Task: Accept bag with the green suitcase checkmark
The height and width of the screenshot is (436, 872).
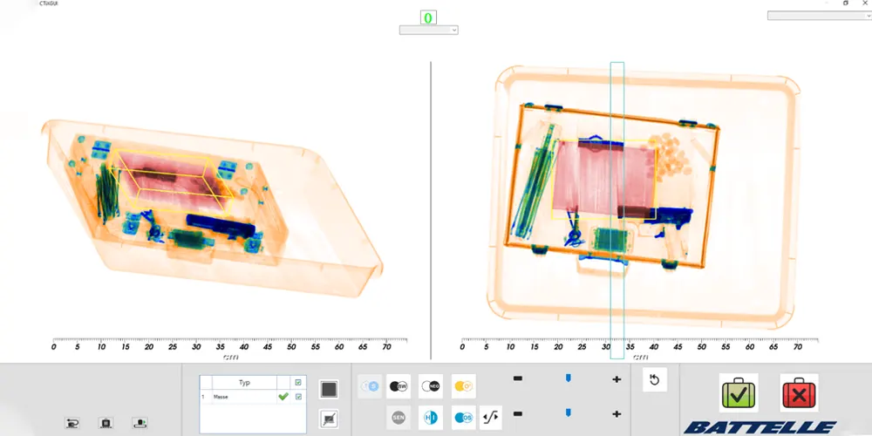Action: (738, 392)
